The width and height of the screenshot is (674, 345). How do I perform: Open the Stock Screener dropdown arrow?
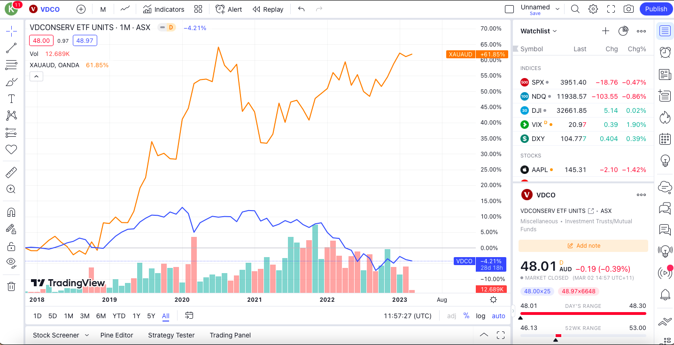pos(87,335)
